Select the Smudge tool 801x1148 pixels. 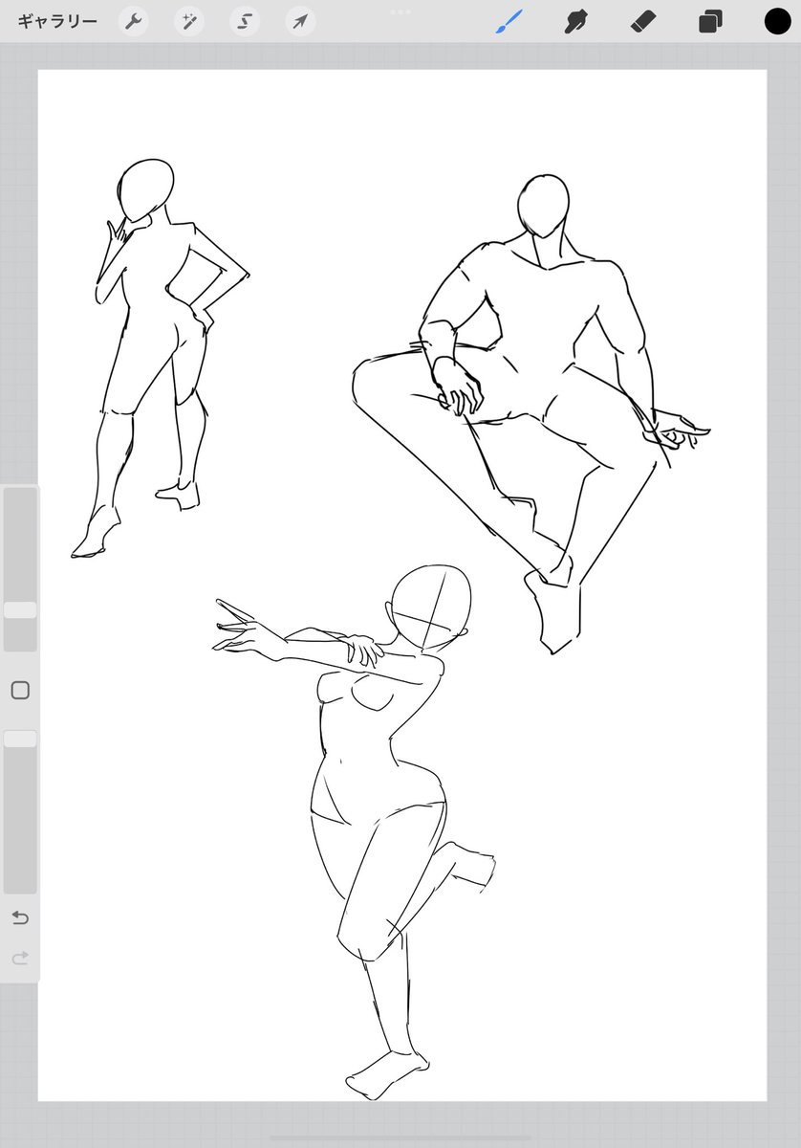coord(575,21)
